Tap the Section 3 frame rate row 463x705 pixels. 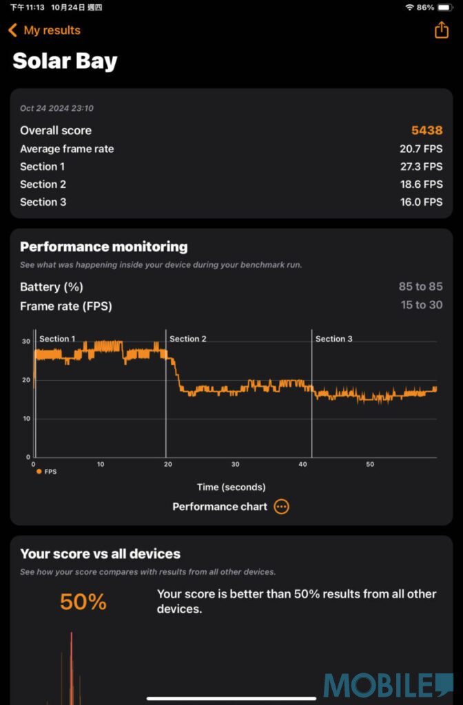pos(231,202)
